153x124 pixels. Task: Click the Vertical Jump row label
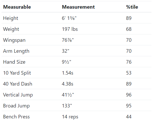(18, 95)
